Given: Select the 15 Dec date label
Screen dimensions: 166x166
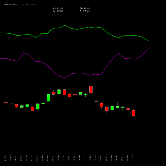Looking at the screenshot, I should pyautogui.click(x=74, y=158).
